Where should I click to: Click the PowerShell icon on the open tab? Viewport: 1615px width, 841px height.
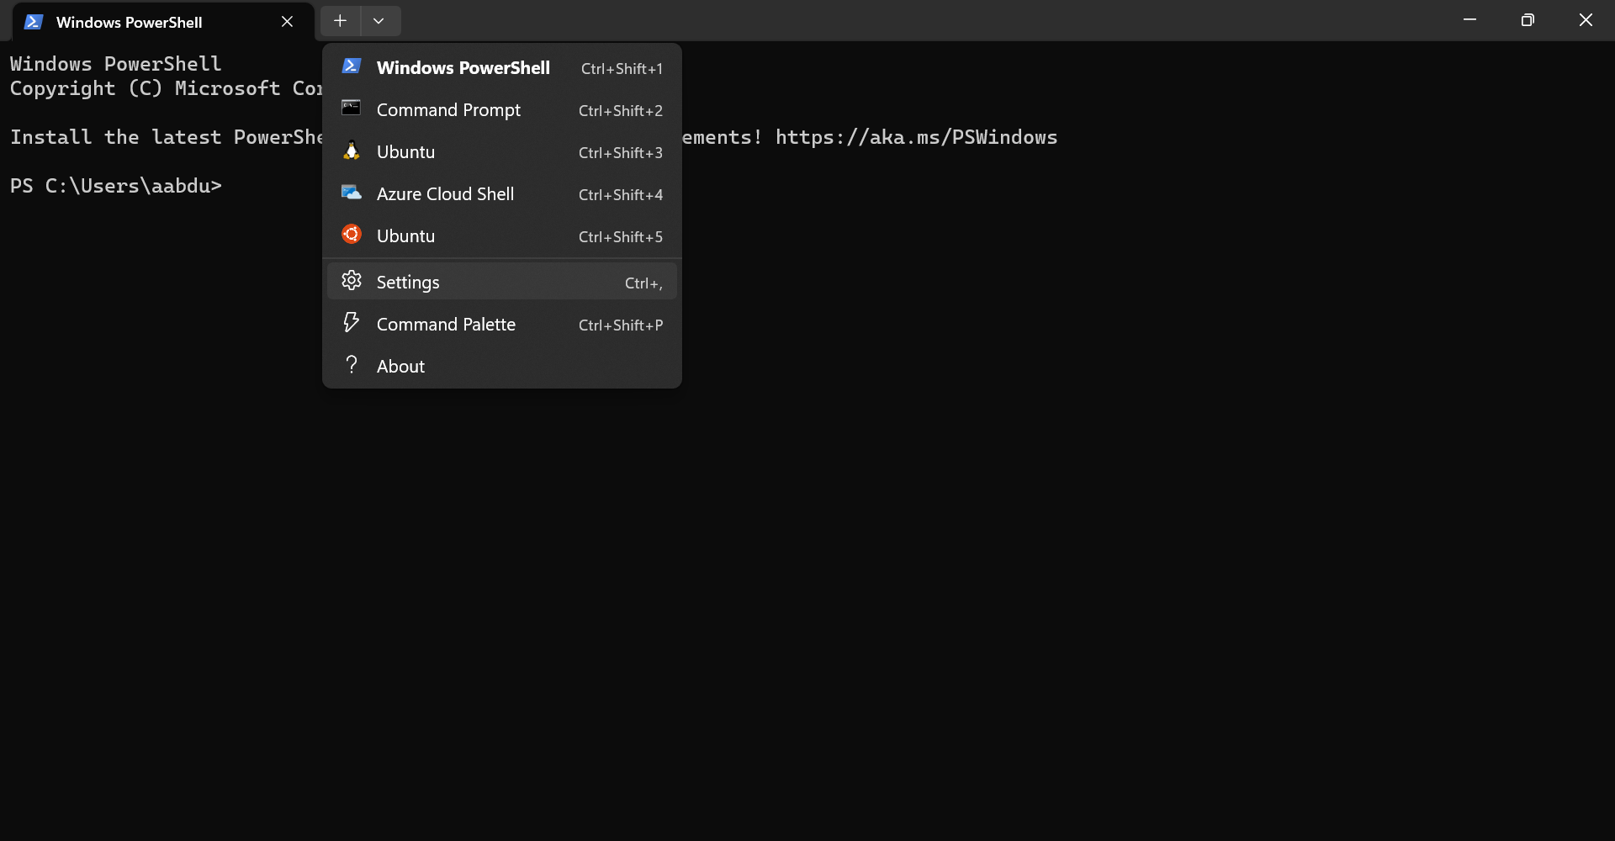[34, 22]
